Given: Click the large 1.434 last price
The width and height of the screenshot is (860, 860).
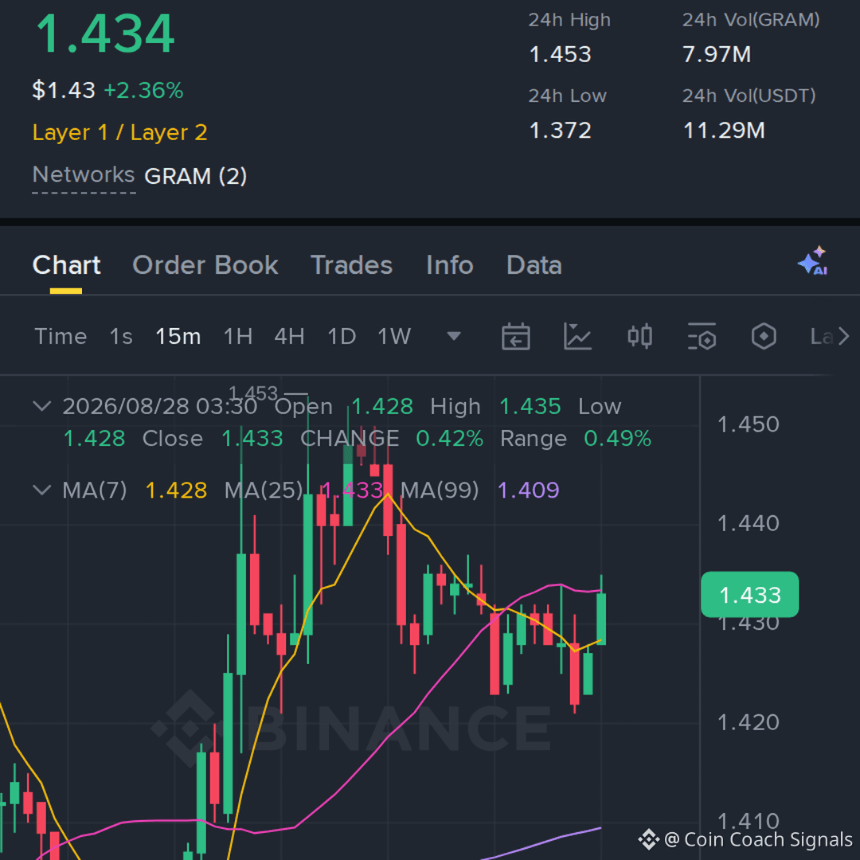Looking at the screenshot, I should [105, 34].
